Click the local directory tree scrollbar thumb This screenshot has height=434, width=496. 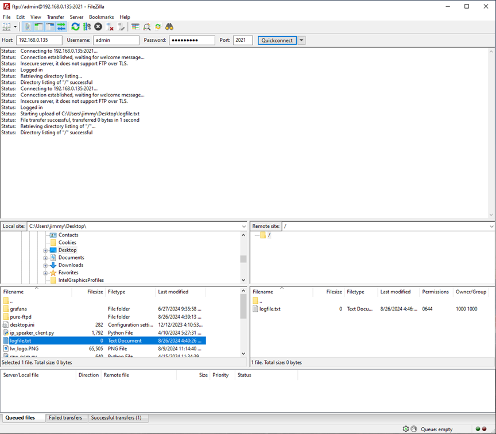[x=243, y=259]
